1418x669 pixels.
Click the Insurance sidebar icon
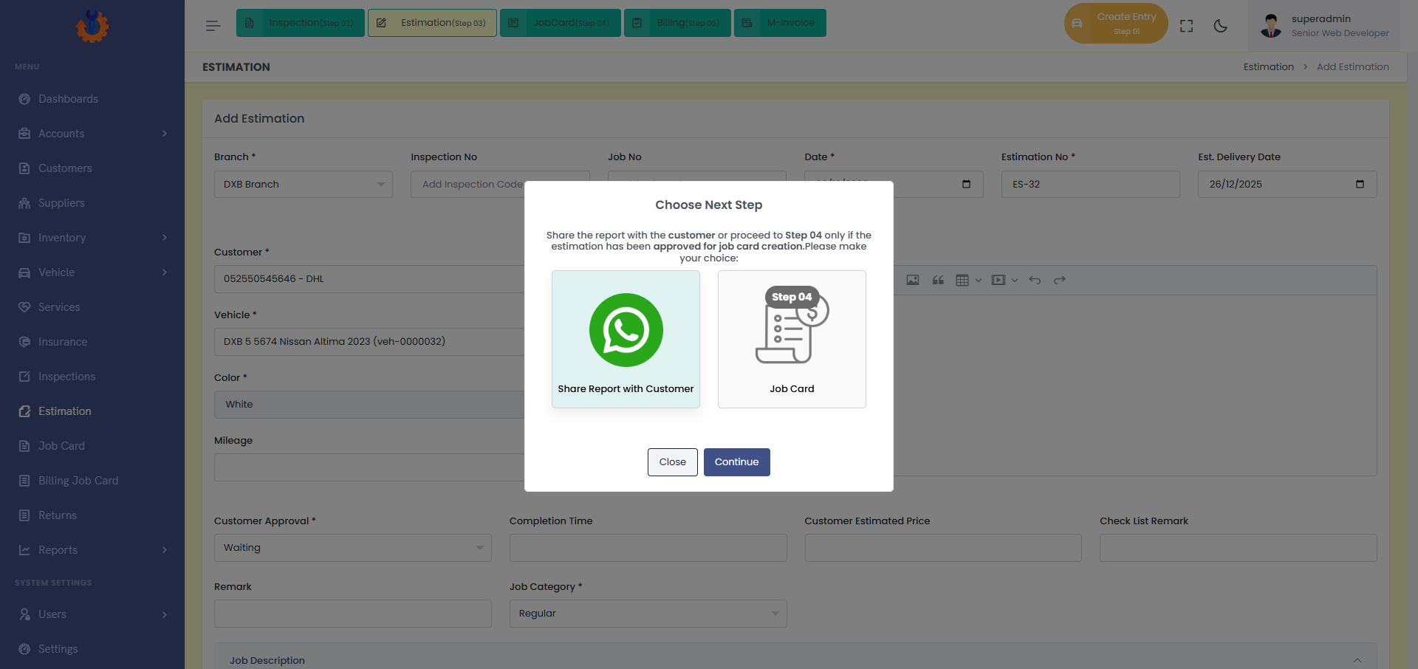tap(24, 342)
